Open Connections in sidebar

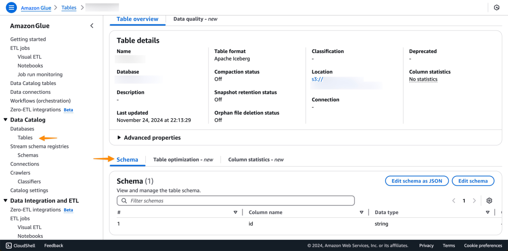24,164
